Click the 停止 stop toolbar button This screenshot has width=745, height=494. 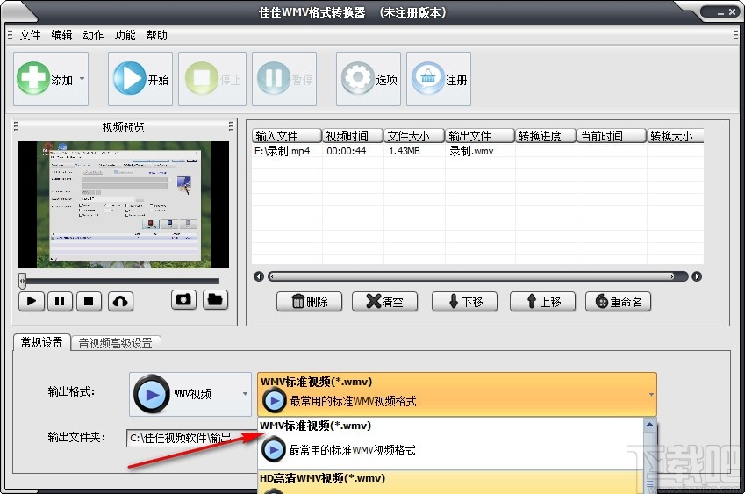point(212,79)
